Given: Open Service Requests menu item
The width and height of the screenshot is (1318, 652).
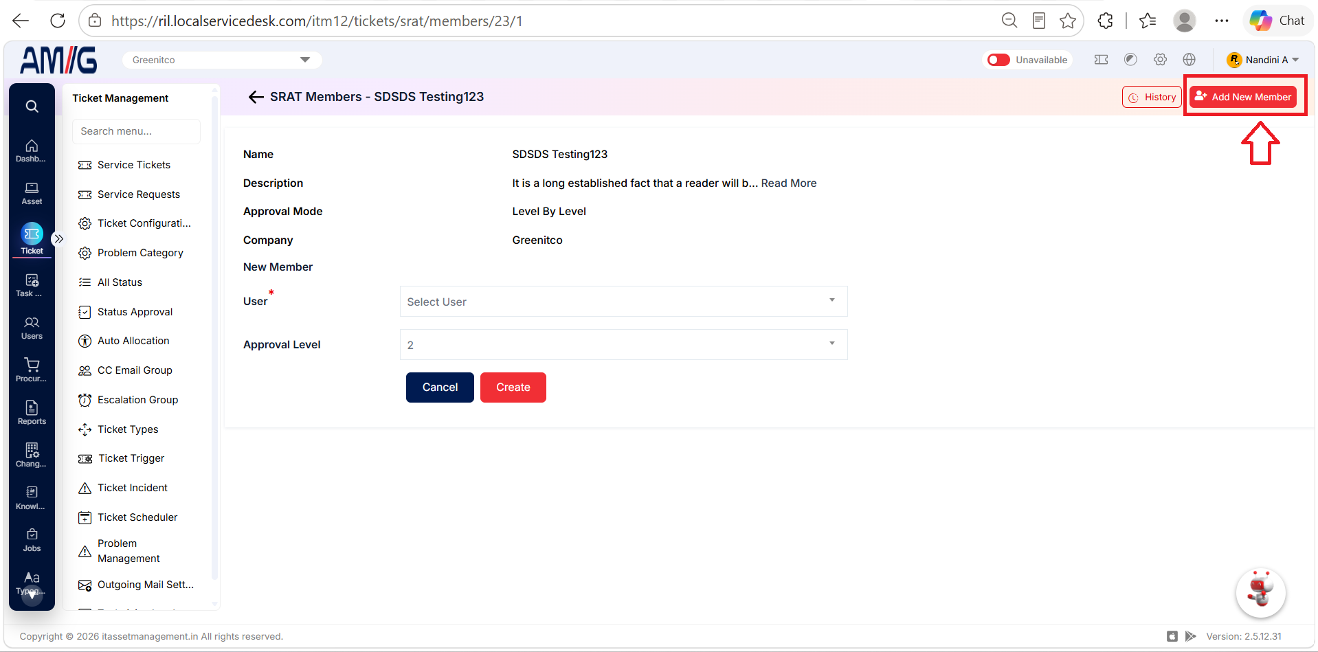Looking at the screenshot, I should (x=139, y=194).
